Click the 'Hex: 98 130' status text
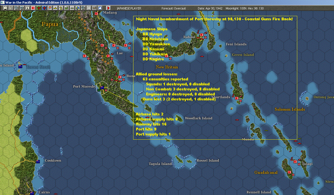The width and height of the screenshot is (334, 195). (x=256, y=8)
